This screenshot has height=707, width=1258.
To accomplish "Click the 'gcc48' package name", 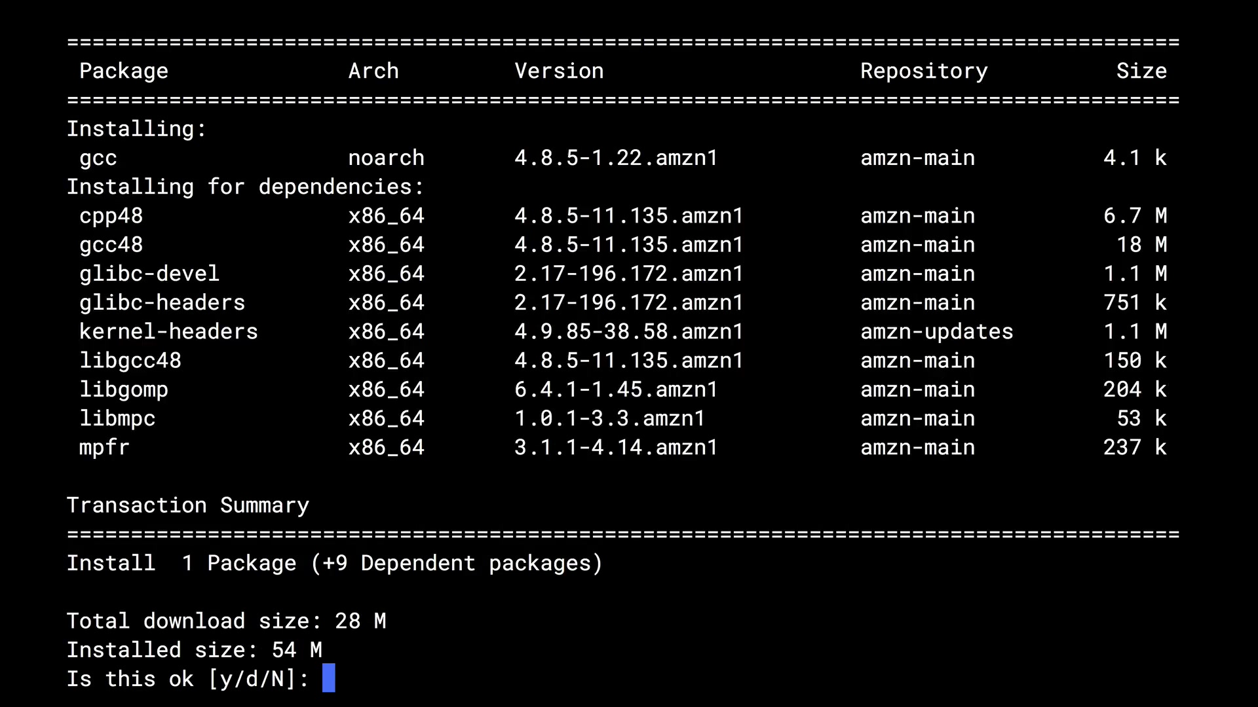I will click(111, 245).
